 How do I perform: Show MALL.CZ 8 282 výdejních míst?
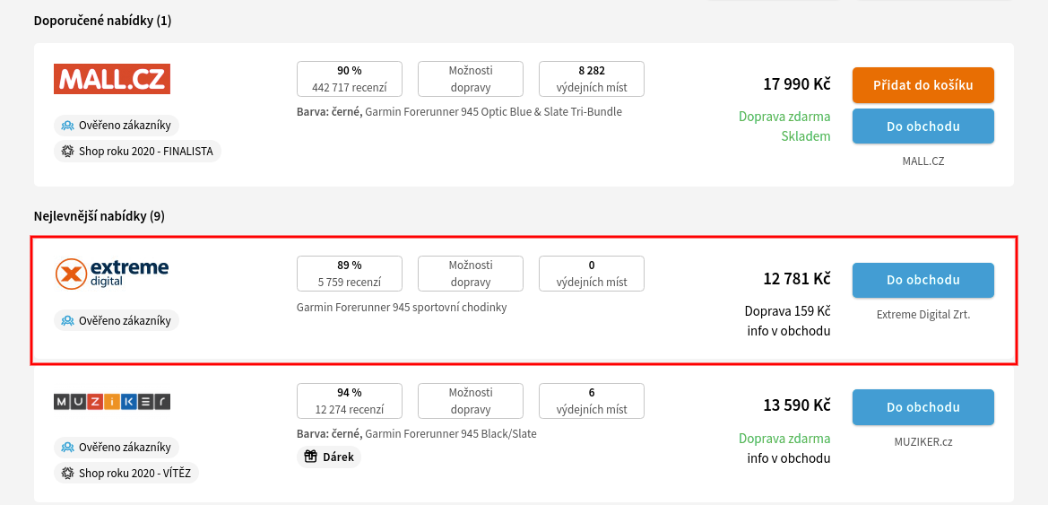tap(593, 79)
